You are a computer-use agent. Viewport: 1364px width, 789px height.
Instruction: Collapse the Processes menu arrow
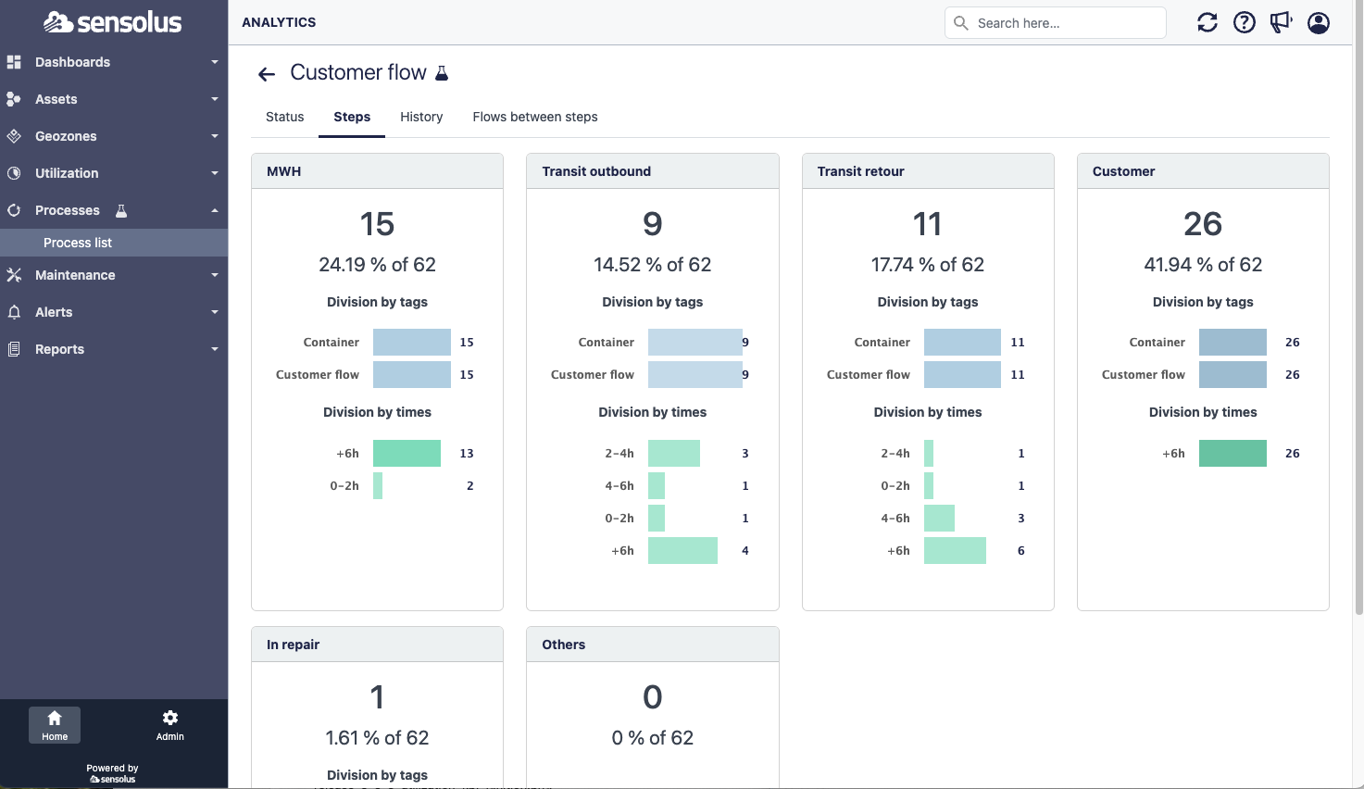point(215,210)
